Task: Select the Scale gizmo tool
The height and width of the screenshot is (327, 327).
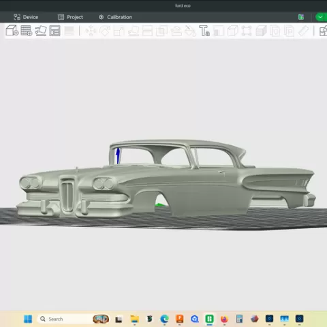Action: tap(119, 31)
